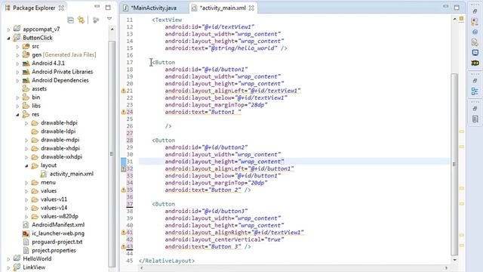Click the closing RelativeLayout tag on line 45

(167, 261)
